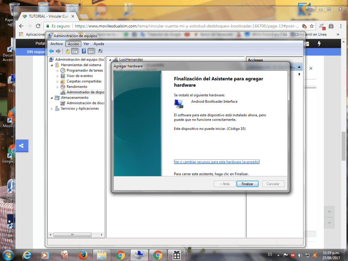
Task: Click the webpage scroll-down arrow button
Action: coord(329,223)
